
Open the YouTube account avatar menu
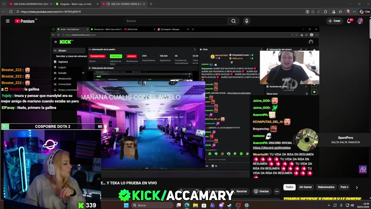tap(360, 21)
